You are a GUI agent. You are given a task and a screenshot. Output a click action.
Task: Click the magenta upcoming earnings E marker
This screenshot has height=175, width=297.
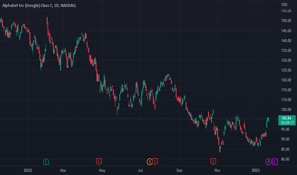tap(275, 162)
